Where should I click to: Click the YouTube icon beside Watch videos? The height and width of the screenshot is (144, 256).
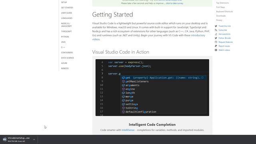click(216, 50)
